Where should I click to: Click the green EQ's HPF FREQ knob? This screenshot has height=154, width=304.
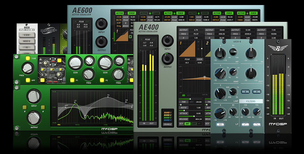point(27,68)
